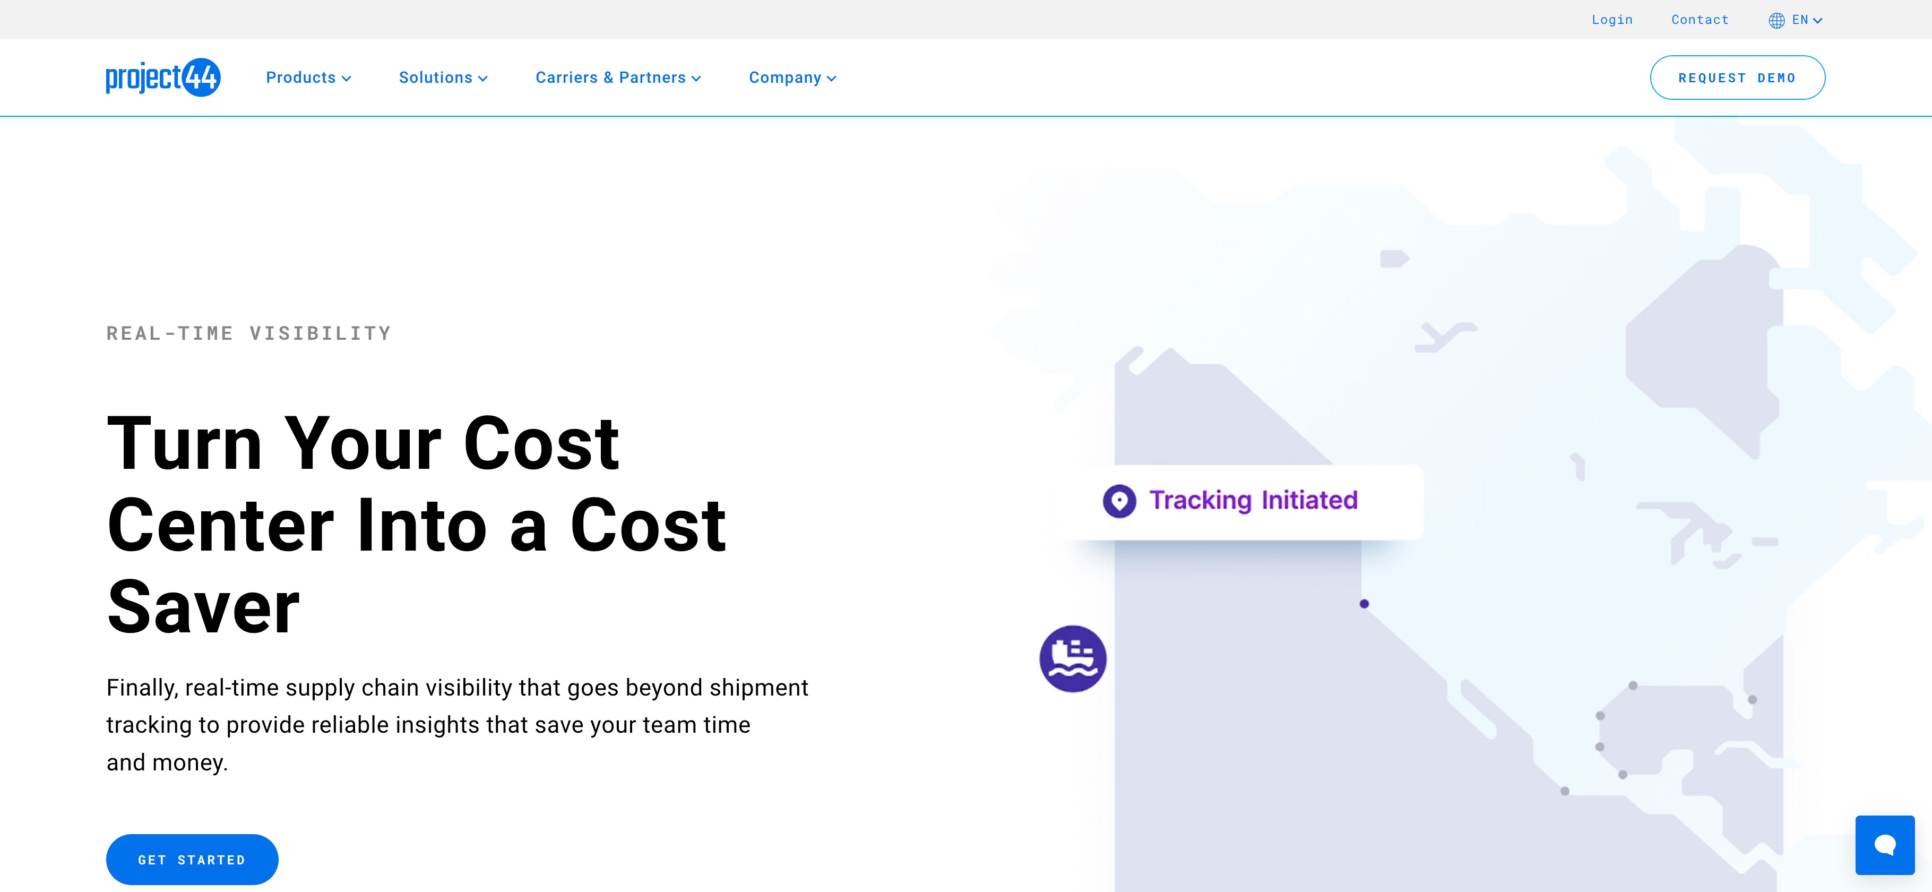The height and width of the screenshot is (892, 1932).
Task: Click the dark purple map location dot
Action: pos(1364,604)
